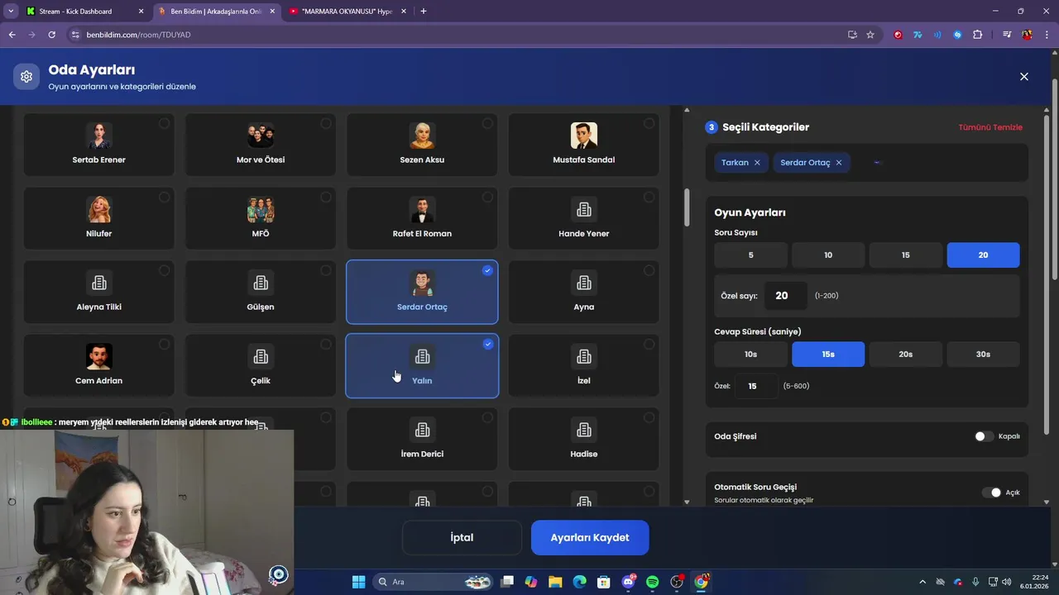Viewport: 1059px width, 595px height.
Task: Uncheck the Yalın selection checkmark
Action: point(487,344)
